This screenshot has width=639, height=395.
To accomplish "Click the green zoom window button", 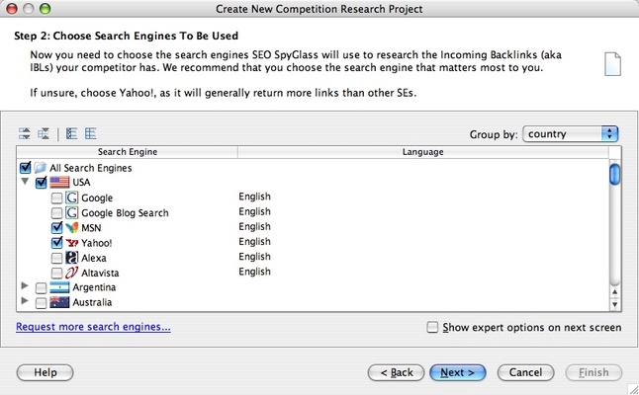I will (x=45, y=9).
